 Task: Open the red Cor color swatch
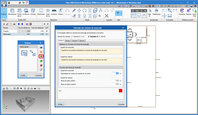(120, 91)
